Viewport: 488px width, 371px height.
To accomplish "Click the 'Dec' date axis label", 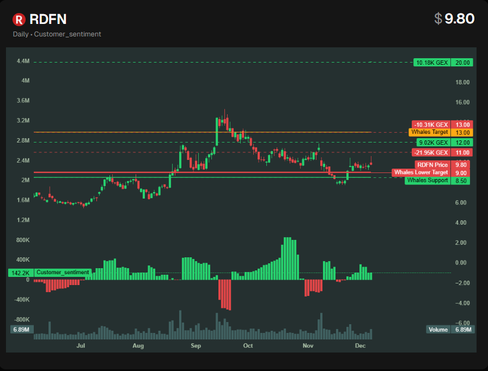I will pyautogui.click(x=361, y=345).
